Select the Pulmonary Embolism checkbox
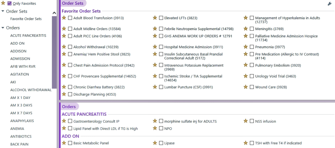The image size is (335, 148). [x=252, y=65]
